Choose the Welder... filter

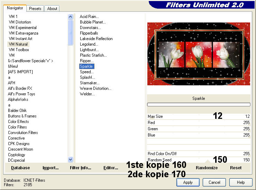(87, 94)
